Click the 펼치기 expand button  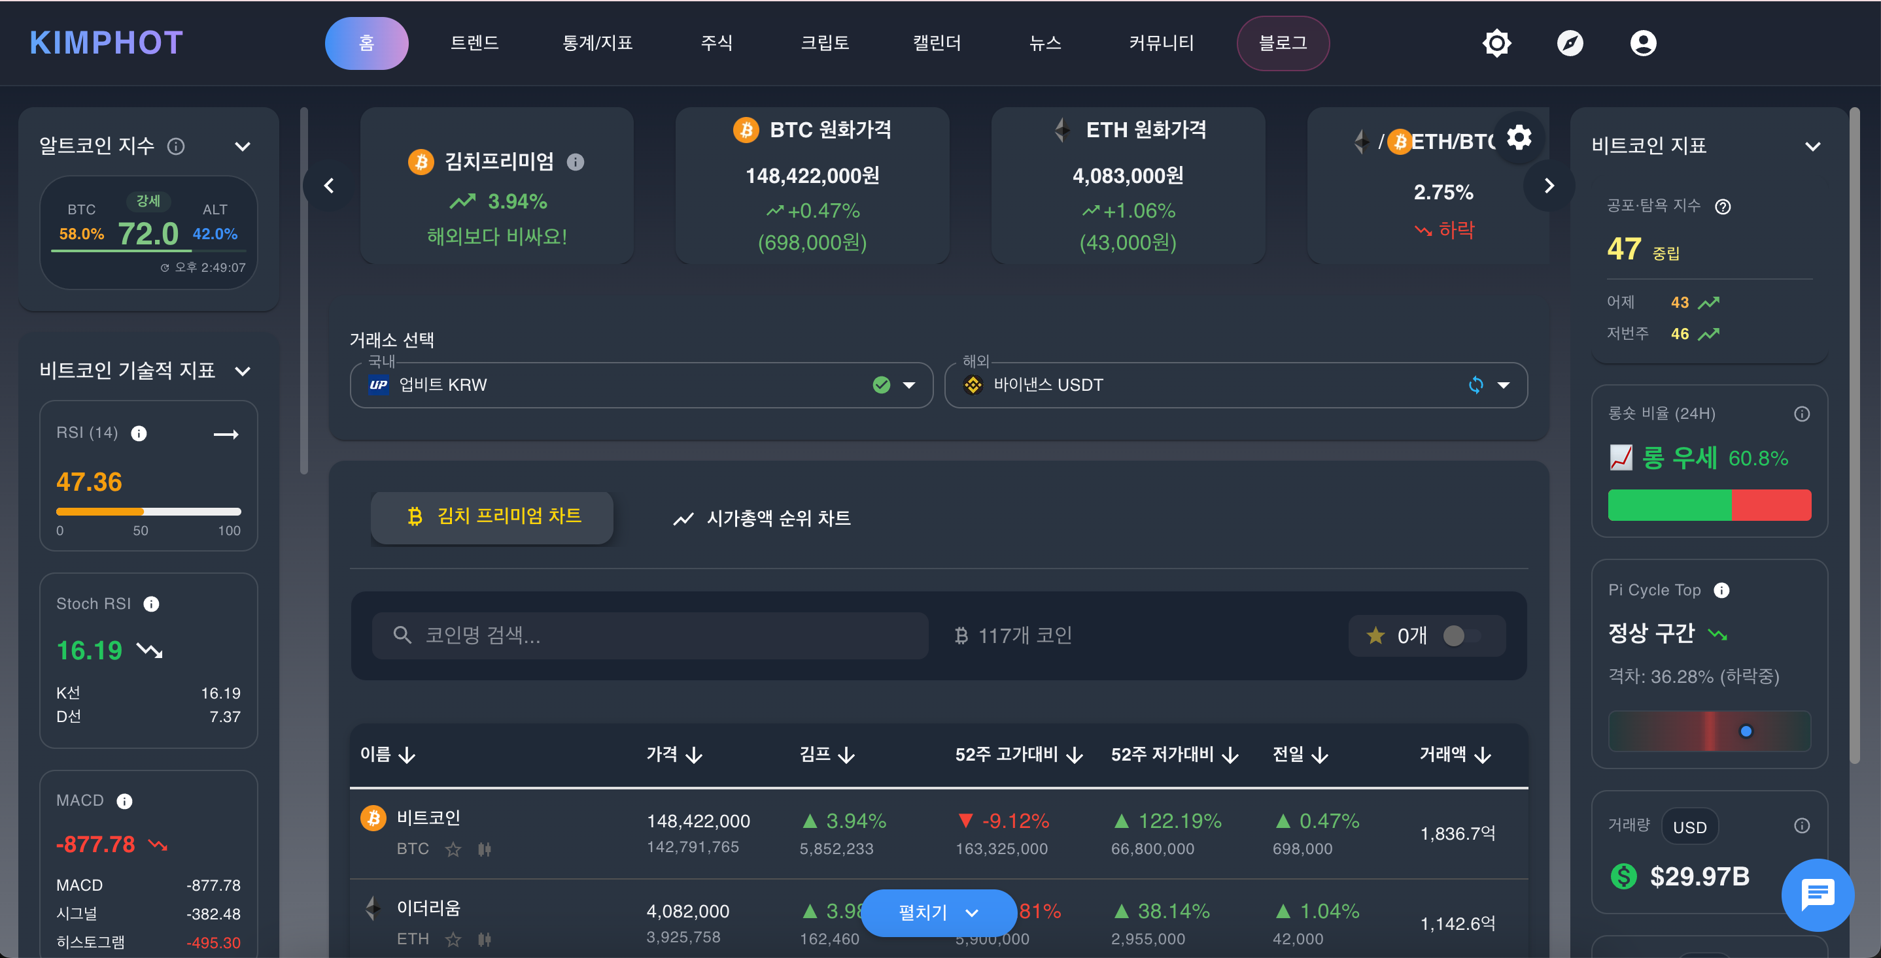coord(938,912)
